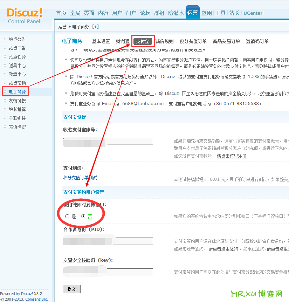The height and width of the screenshot is (302, 289).
Task: Open the 工具 top navigation item
Action: click(220, 13)
